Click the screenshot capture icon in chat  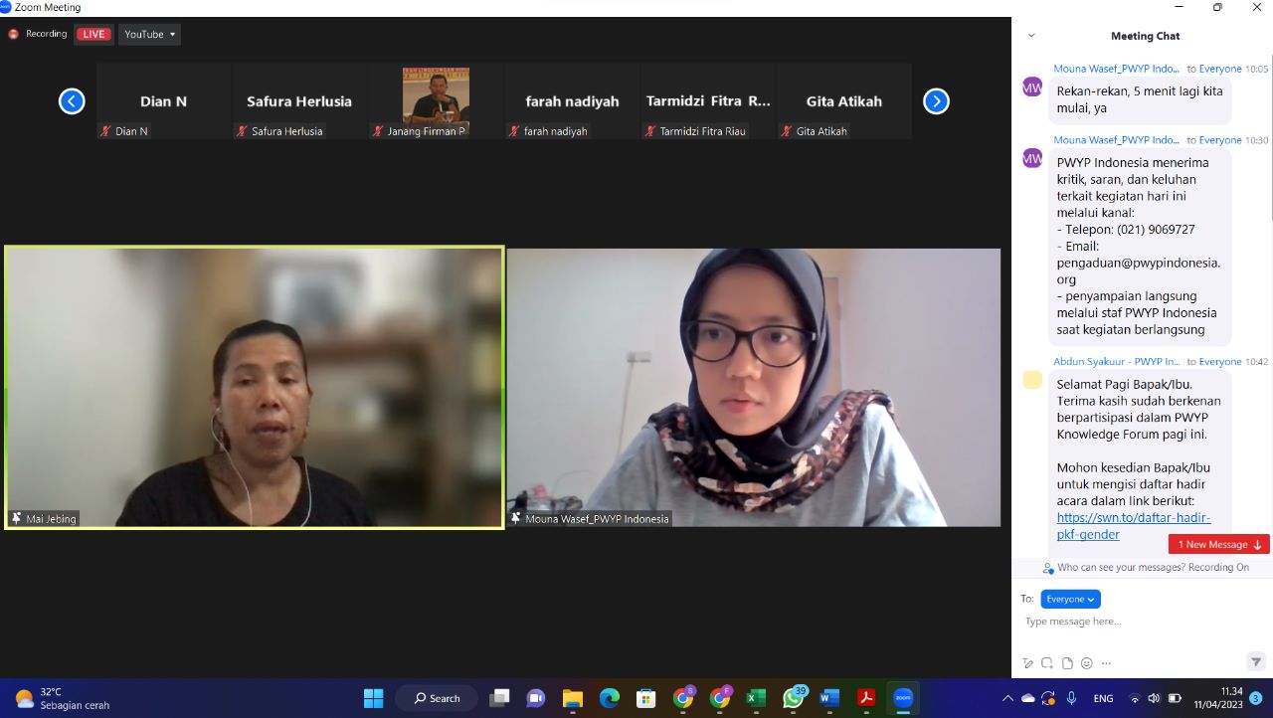[1047, 663]
